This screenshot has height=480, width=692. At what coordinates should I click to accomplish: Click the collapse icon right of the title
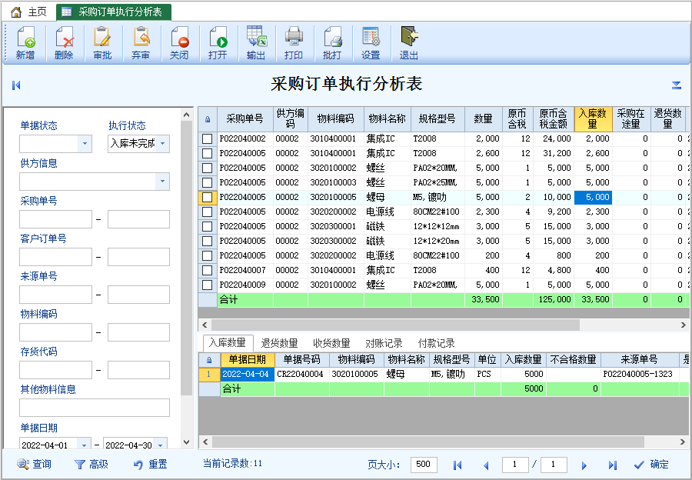point(676,85)
